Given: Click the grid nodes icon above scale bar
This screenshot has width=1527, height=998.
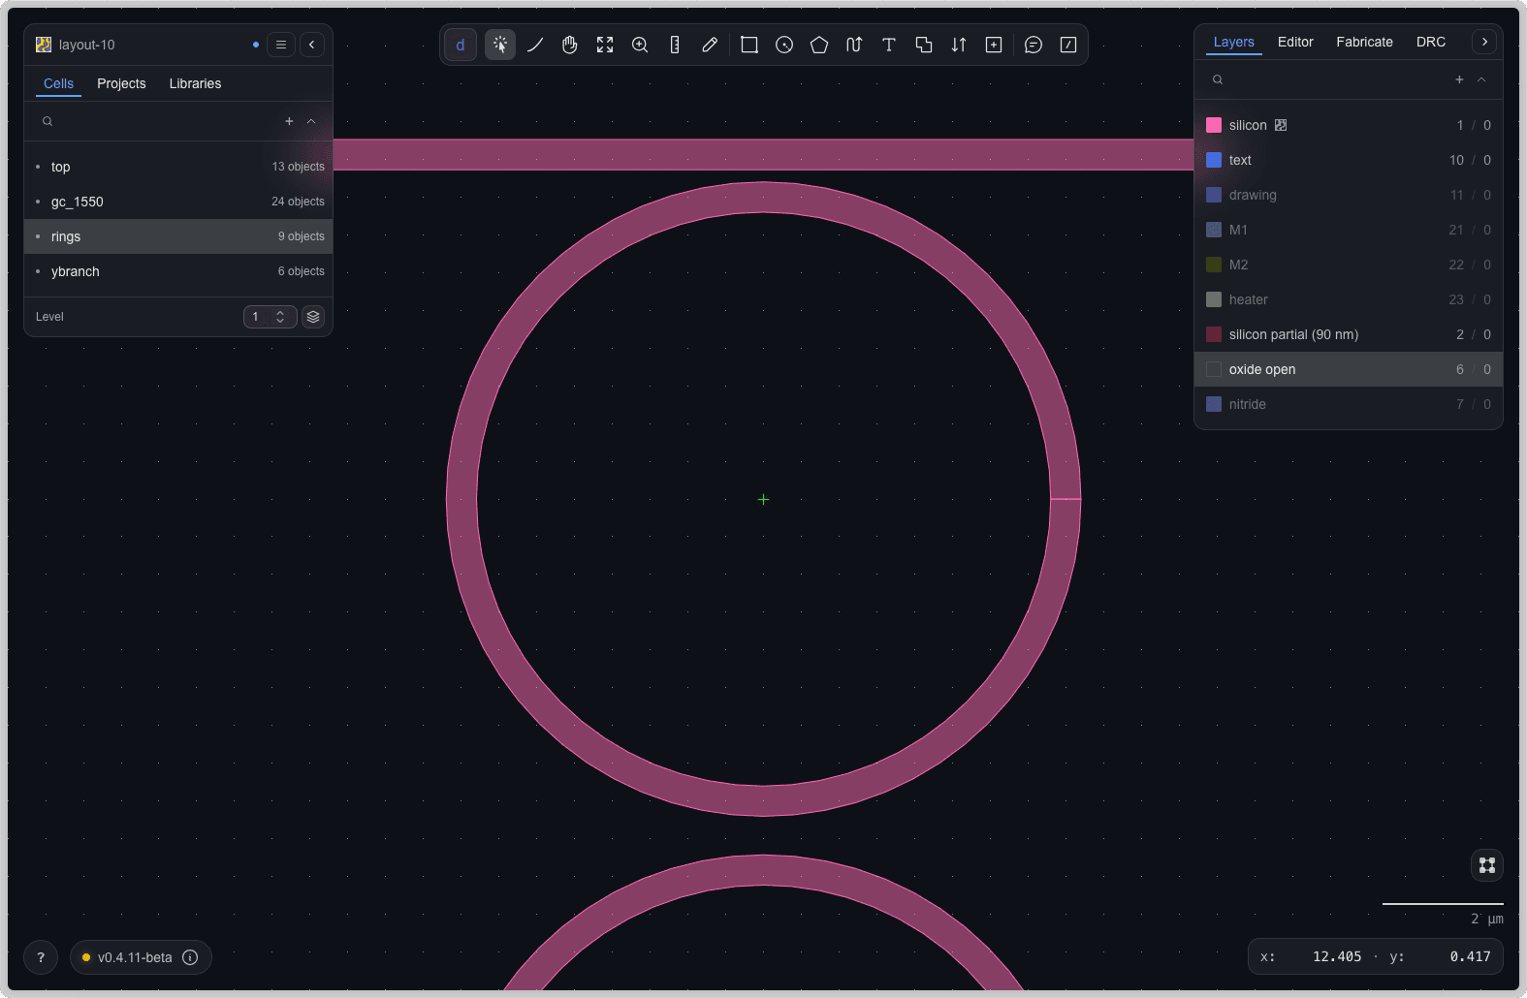Looking at the screenshot, I should tap(1487, 865).
